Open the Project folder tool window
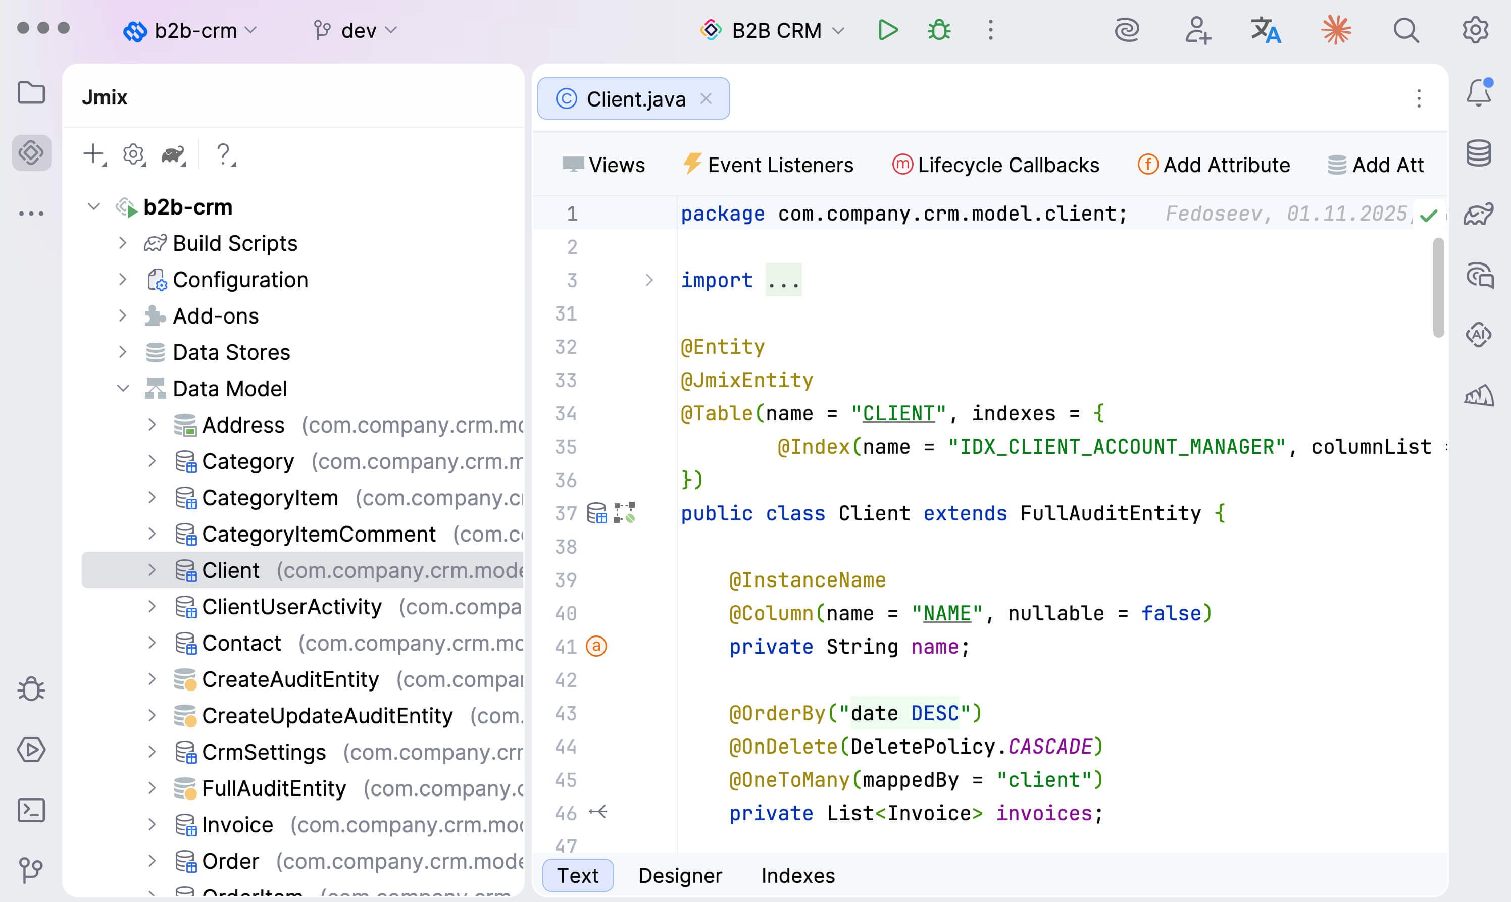Screen dimensions: 1511x902 (x=31, y=93)
